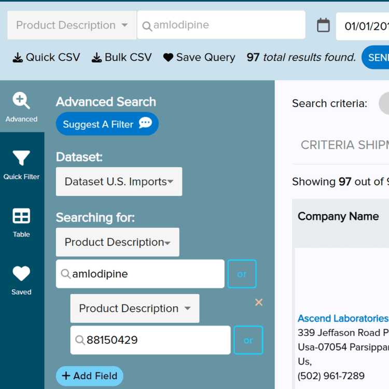This screenshot has width=389, height=389.
Task: Click the calendar icon beside the date field
Action: [323, 25]
